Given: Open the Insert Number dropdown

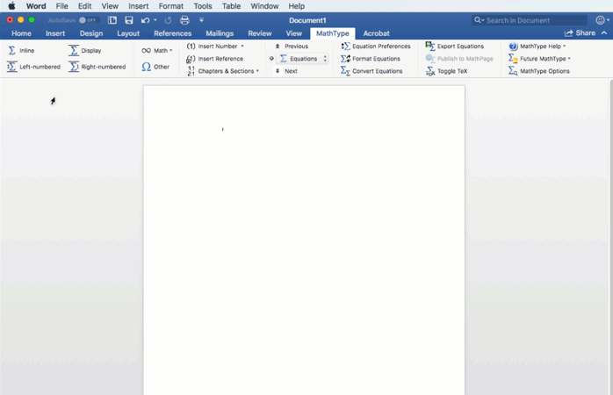Looking at the screenshot, I should point(215,47).
